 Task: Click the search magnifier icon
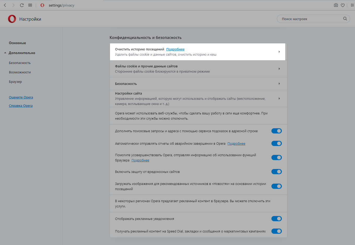[x=345, y=19]
